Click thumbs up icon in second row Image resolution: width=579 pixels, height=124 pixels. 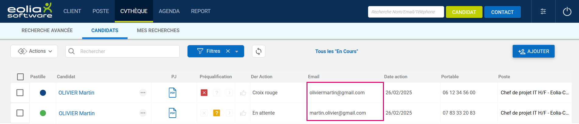point(243,113)
